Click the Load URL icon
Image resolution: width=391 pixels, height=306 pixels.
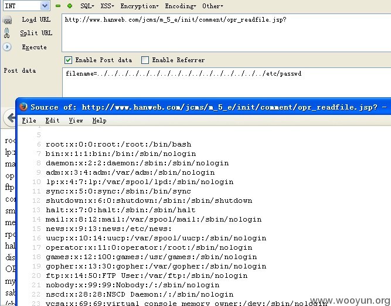(x=7, y=20)
